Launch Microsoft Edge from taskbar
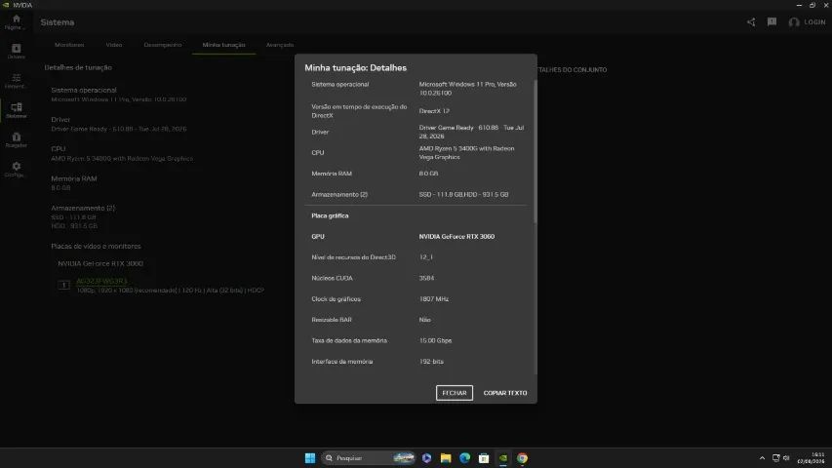Viewport: 832px width, 468px height. (x=465, y=458)
